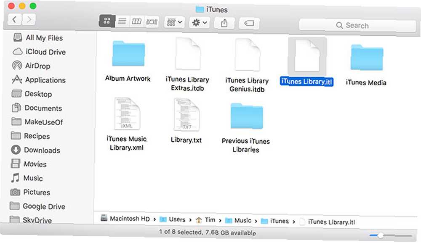This screenshot has height=243, width=421.
Task: Switch to list view
Action: (122, 21)
